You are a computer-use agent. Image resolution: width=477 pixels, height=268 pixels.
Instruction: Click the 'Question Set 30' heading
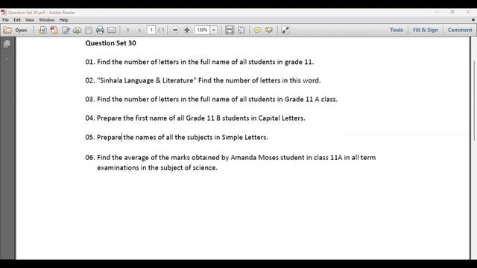click(111, 43)
